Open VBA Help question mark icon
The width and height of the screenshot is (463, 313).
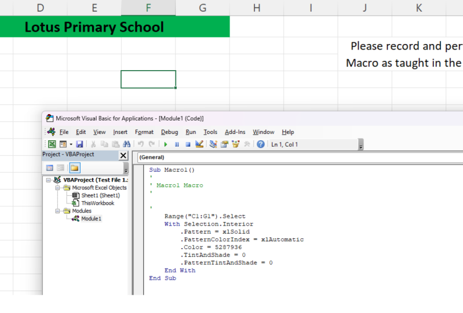[260, 144]
